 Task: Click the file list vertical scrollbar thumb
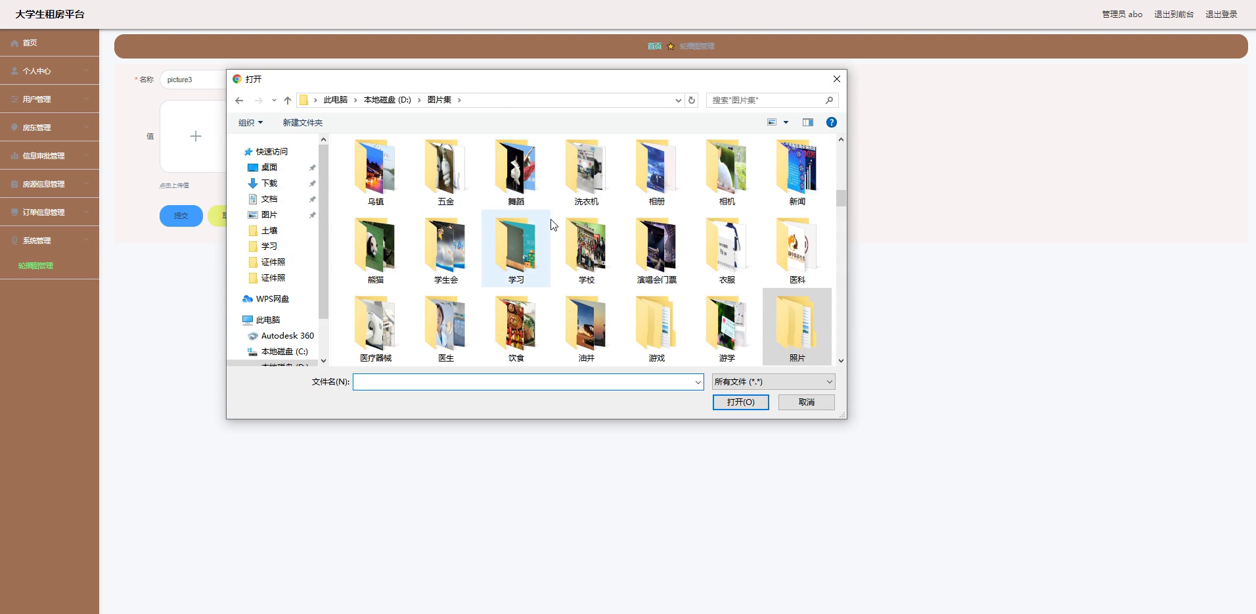point(841,198)
